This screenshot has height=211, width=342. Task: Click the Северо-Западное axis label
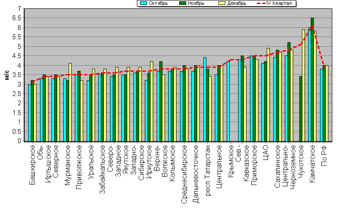point(114,160)
